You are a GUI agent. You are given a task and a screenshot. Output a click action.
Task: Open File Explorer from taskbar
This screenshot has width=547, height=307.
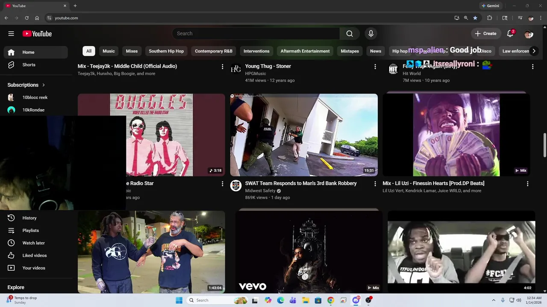[x=305, y=300]
